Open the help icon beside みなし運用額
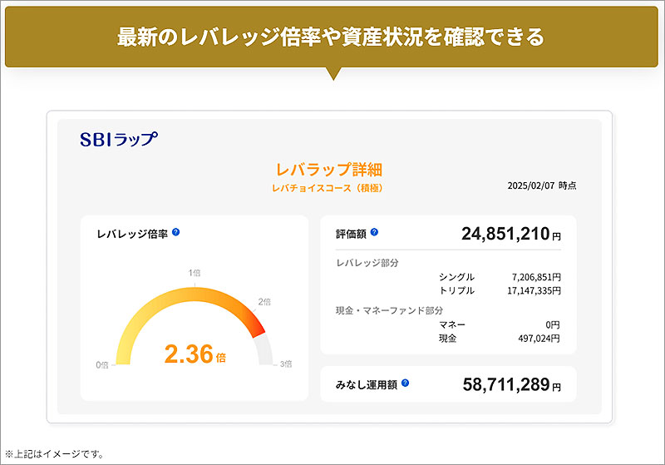Image resolution: width=665 pixels, height=465 pixels. coord(405,383)
